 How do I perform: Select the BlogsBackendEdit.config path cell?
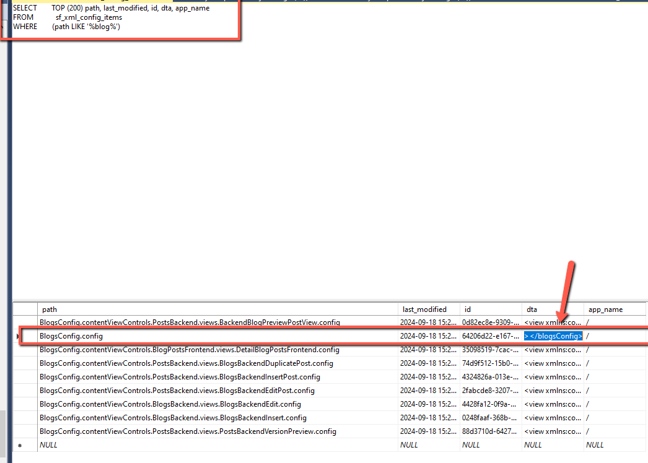(x=217, y=404)
